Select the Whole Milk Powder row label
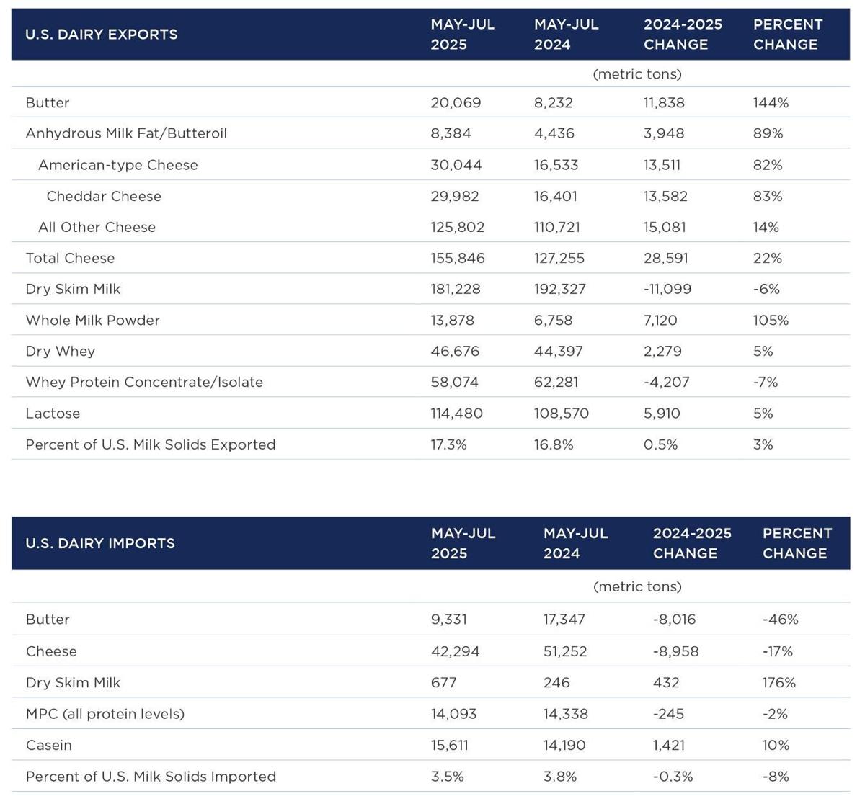The image size is (865, 809). pos(92,320)
